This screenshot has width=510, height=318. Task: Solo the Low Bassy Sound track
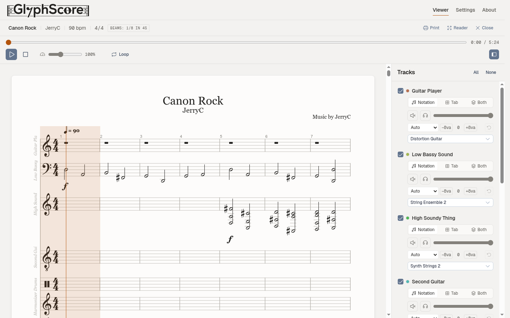425,179
